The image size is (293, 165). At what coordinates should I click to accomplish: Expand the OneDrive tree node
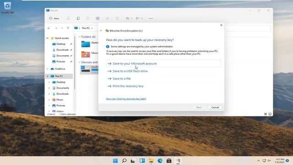48,69
